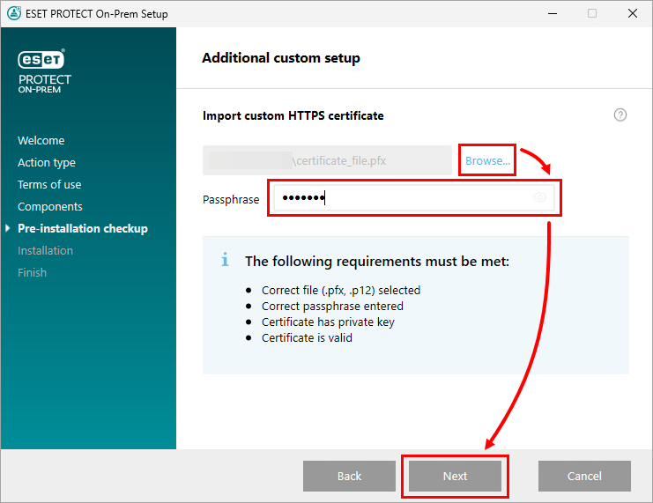
Task: Click the Installation step in sidebar
Action: coord(45,251)
